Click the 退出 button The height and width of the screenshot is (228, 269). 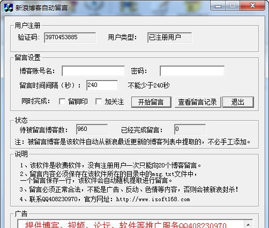point(238,102)
